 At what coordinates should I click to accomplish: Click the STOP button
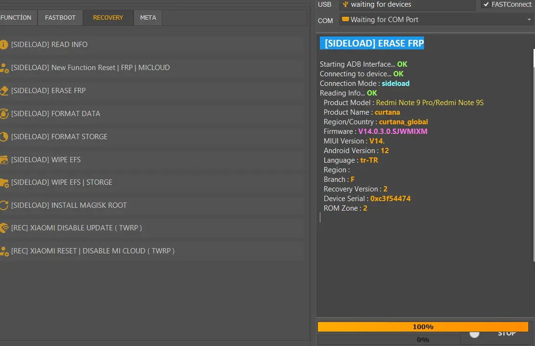click(497, 336)
